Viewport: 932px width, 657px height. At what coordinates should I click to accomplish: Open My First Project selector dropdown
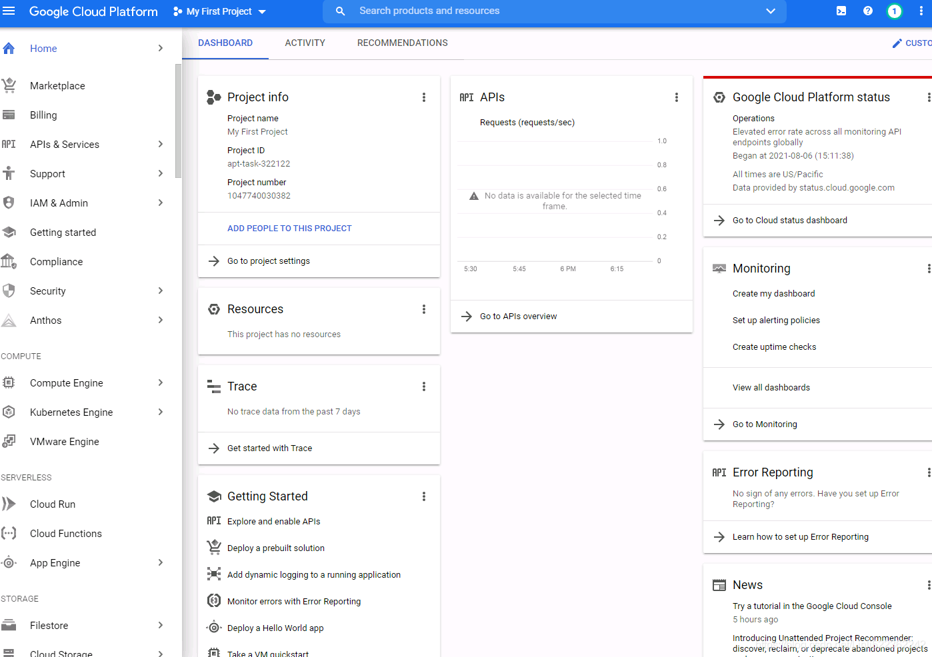coord(219,11)
